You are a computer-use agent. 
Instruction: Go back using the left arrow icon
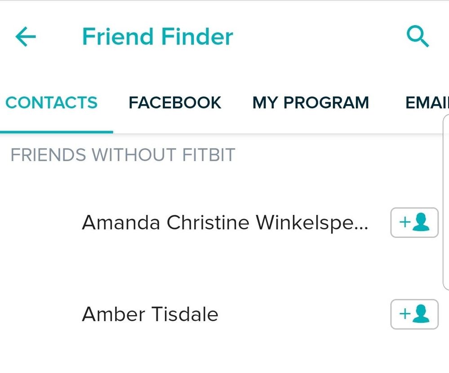tap(26, 37)
